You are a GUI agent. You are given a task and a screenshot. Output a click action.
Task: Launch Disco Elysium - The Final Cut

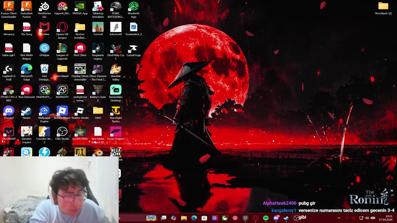coord(98,72)
